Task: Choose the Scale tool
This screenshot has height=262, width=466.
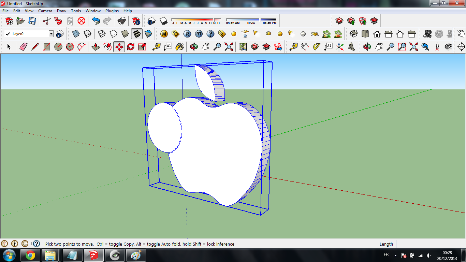Action: pyautogui.click(x=142, y=47)
